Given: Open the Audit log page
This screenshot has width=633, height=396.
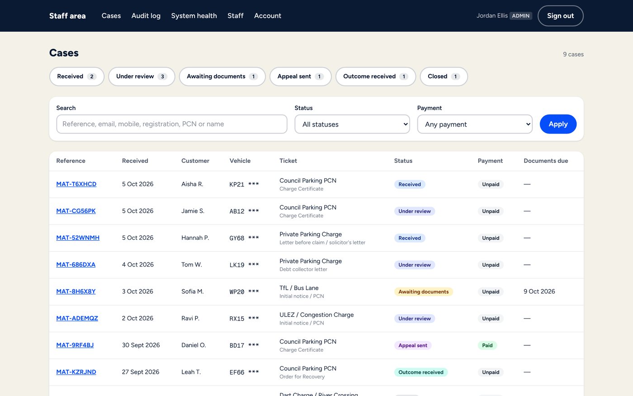Looking at the screenshot, I should click(146, 16).
